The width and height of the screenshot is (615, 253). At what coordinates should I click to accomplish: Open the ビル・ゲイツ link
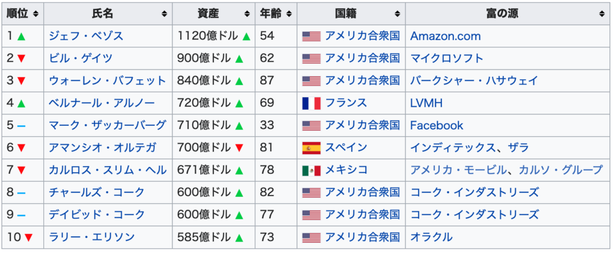[x=80, y=58]
